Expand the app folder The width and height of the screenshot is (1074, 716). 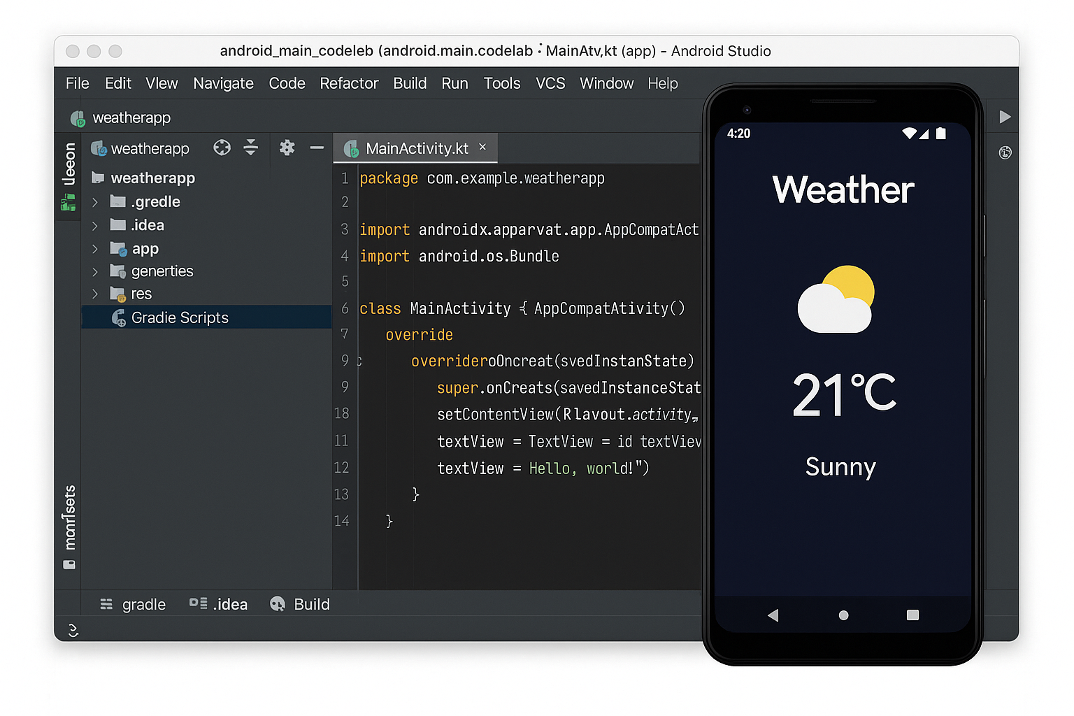tap(96, 248)
